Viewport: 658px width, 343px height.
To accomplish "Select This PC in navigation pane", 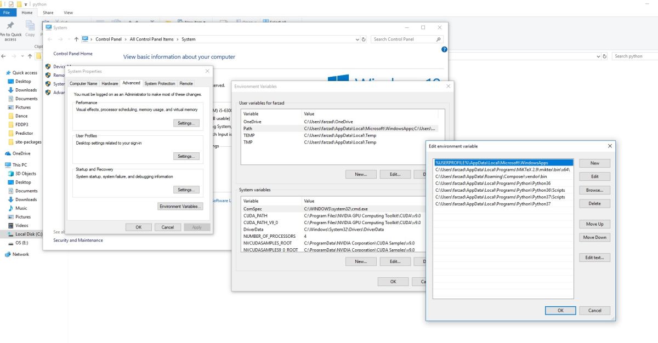I will (x=20, y=164).
